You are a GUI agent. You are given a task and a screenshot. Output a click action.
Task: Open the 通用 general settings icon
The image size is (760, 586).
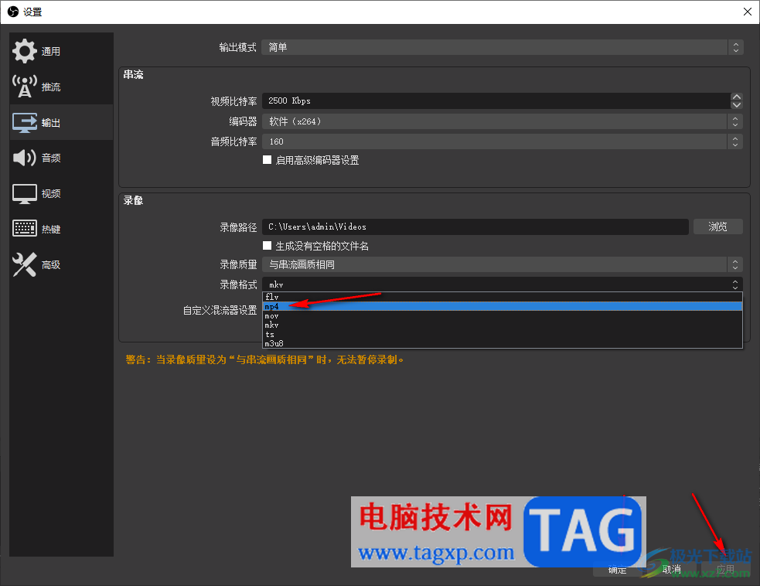[24, 51]
